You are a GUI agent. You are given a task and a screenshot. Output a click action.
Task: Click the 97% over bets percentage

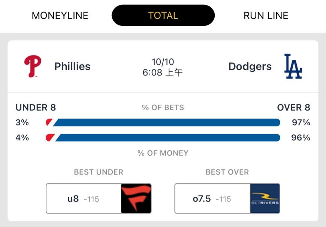(x=301, y=122)
